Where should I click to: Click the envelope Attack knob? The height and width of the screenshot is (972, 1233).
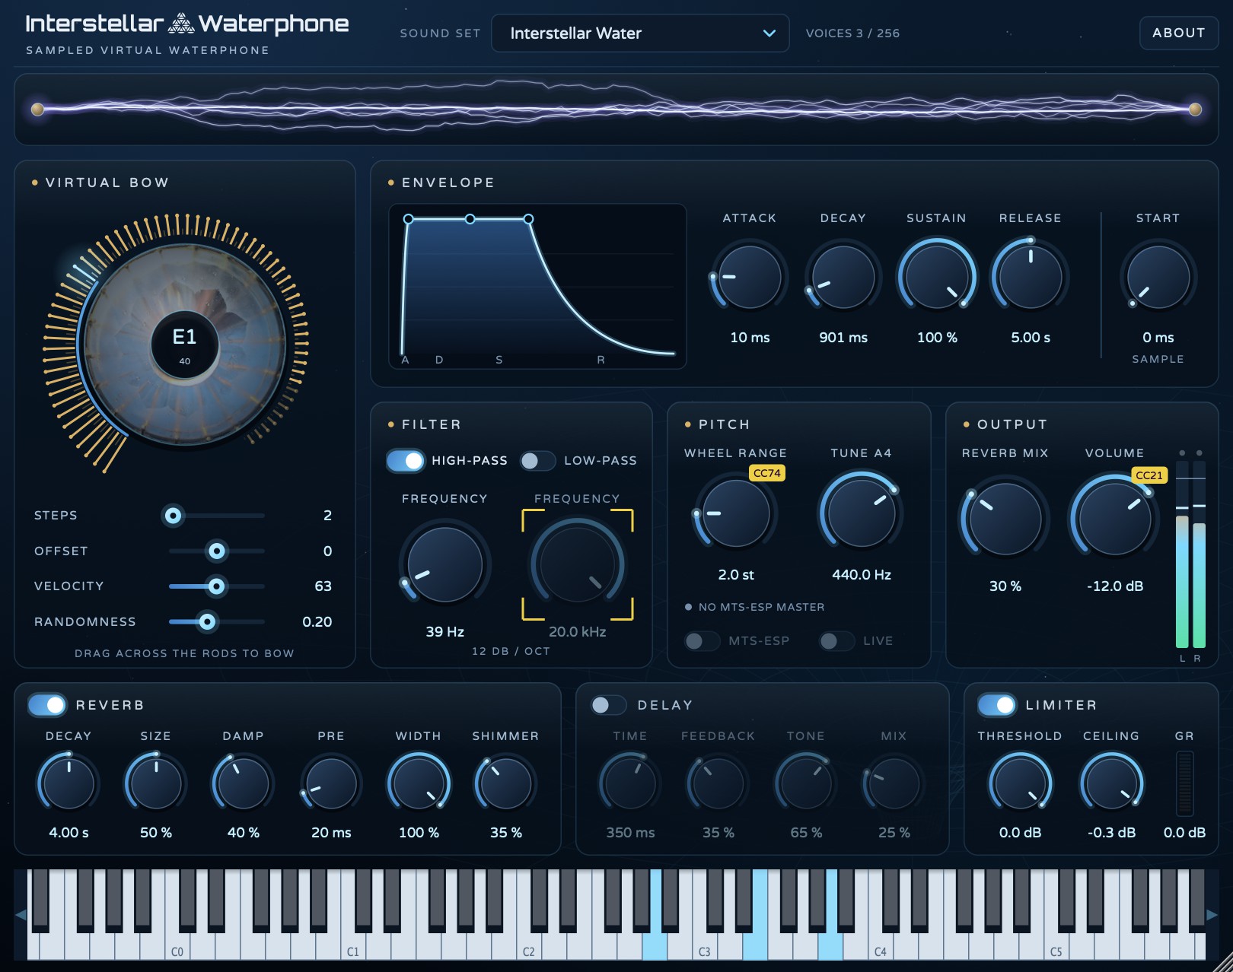click(x=750, y=277)
